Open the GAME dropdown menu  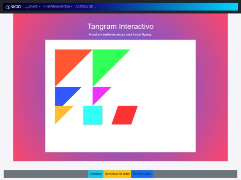click(x=33, y=7)
